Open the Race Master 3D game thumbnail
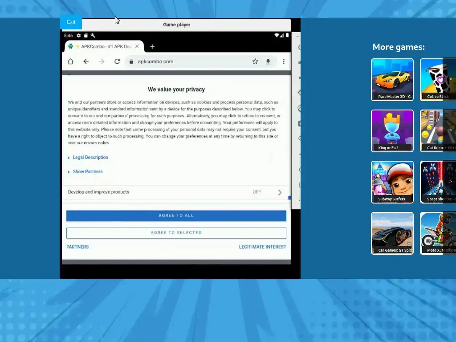Viewport: 456px width, 342px height. [x=392, y=80]
